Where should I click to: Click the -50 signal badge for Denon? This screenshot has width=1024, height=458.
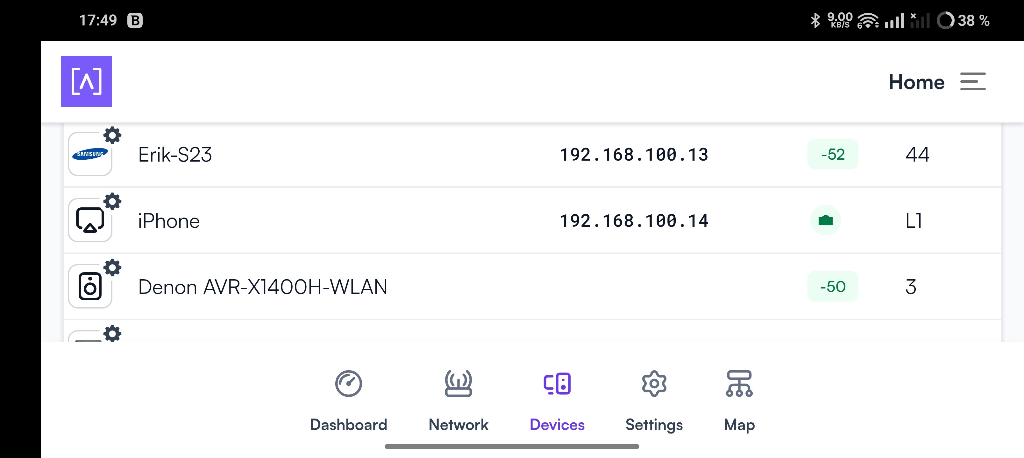(833, 286)
